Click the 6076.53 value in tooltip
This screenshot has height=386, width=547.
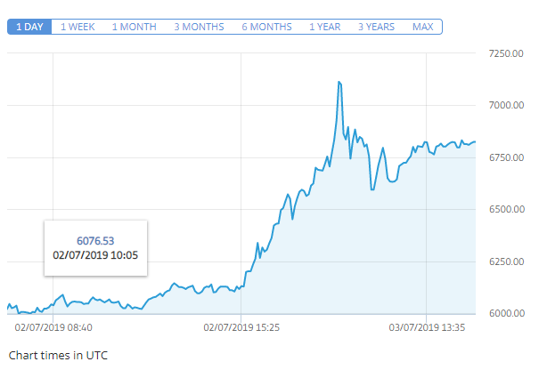[95, 240]
